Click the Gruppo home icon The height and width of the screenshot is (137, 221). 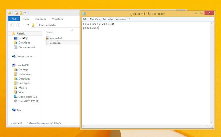[14, 56]
